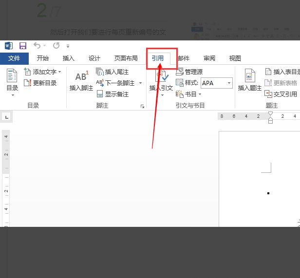Click the 样式 icon in citations group
The width and height of the screenshot is (300, 278).
179,83
